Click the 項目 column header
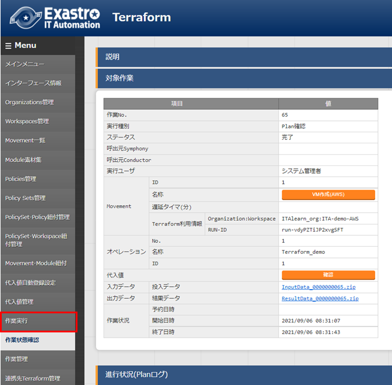 tap(191, 103)
